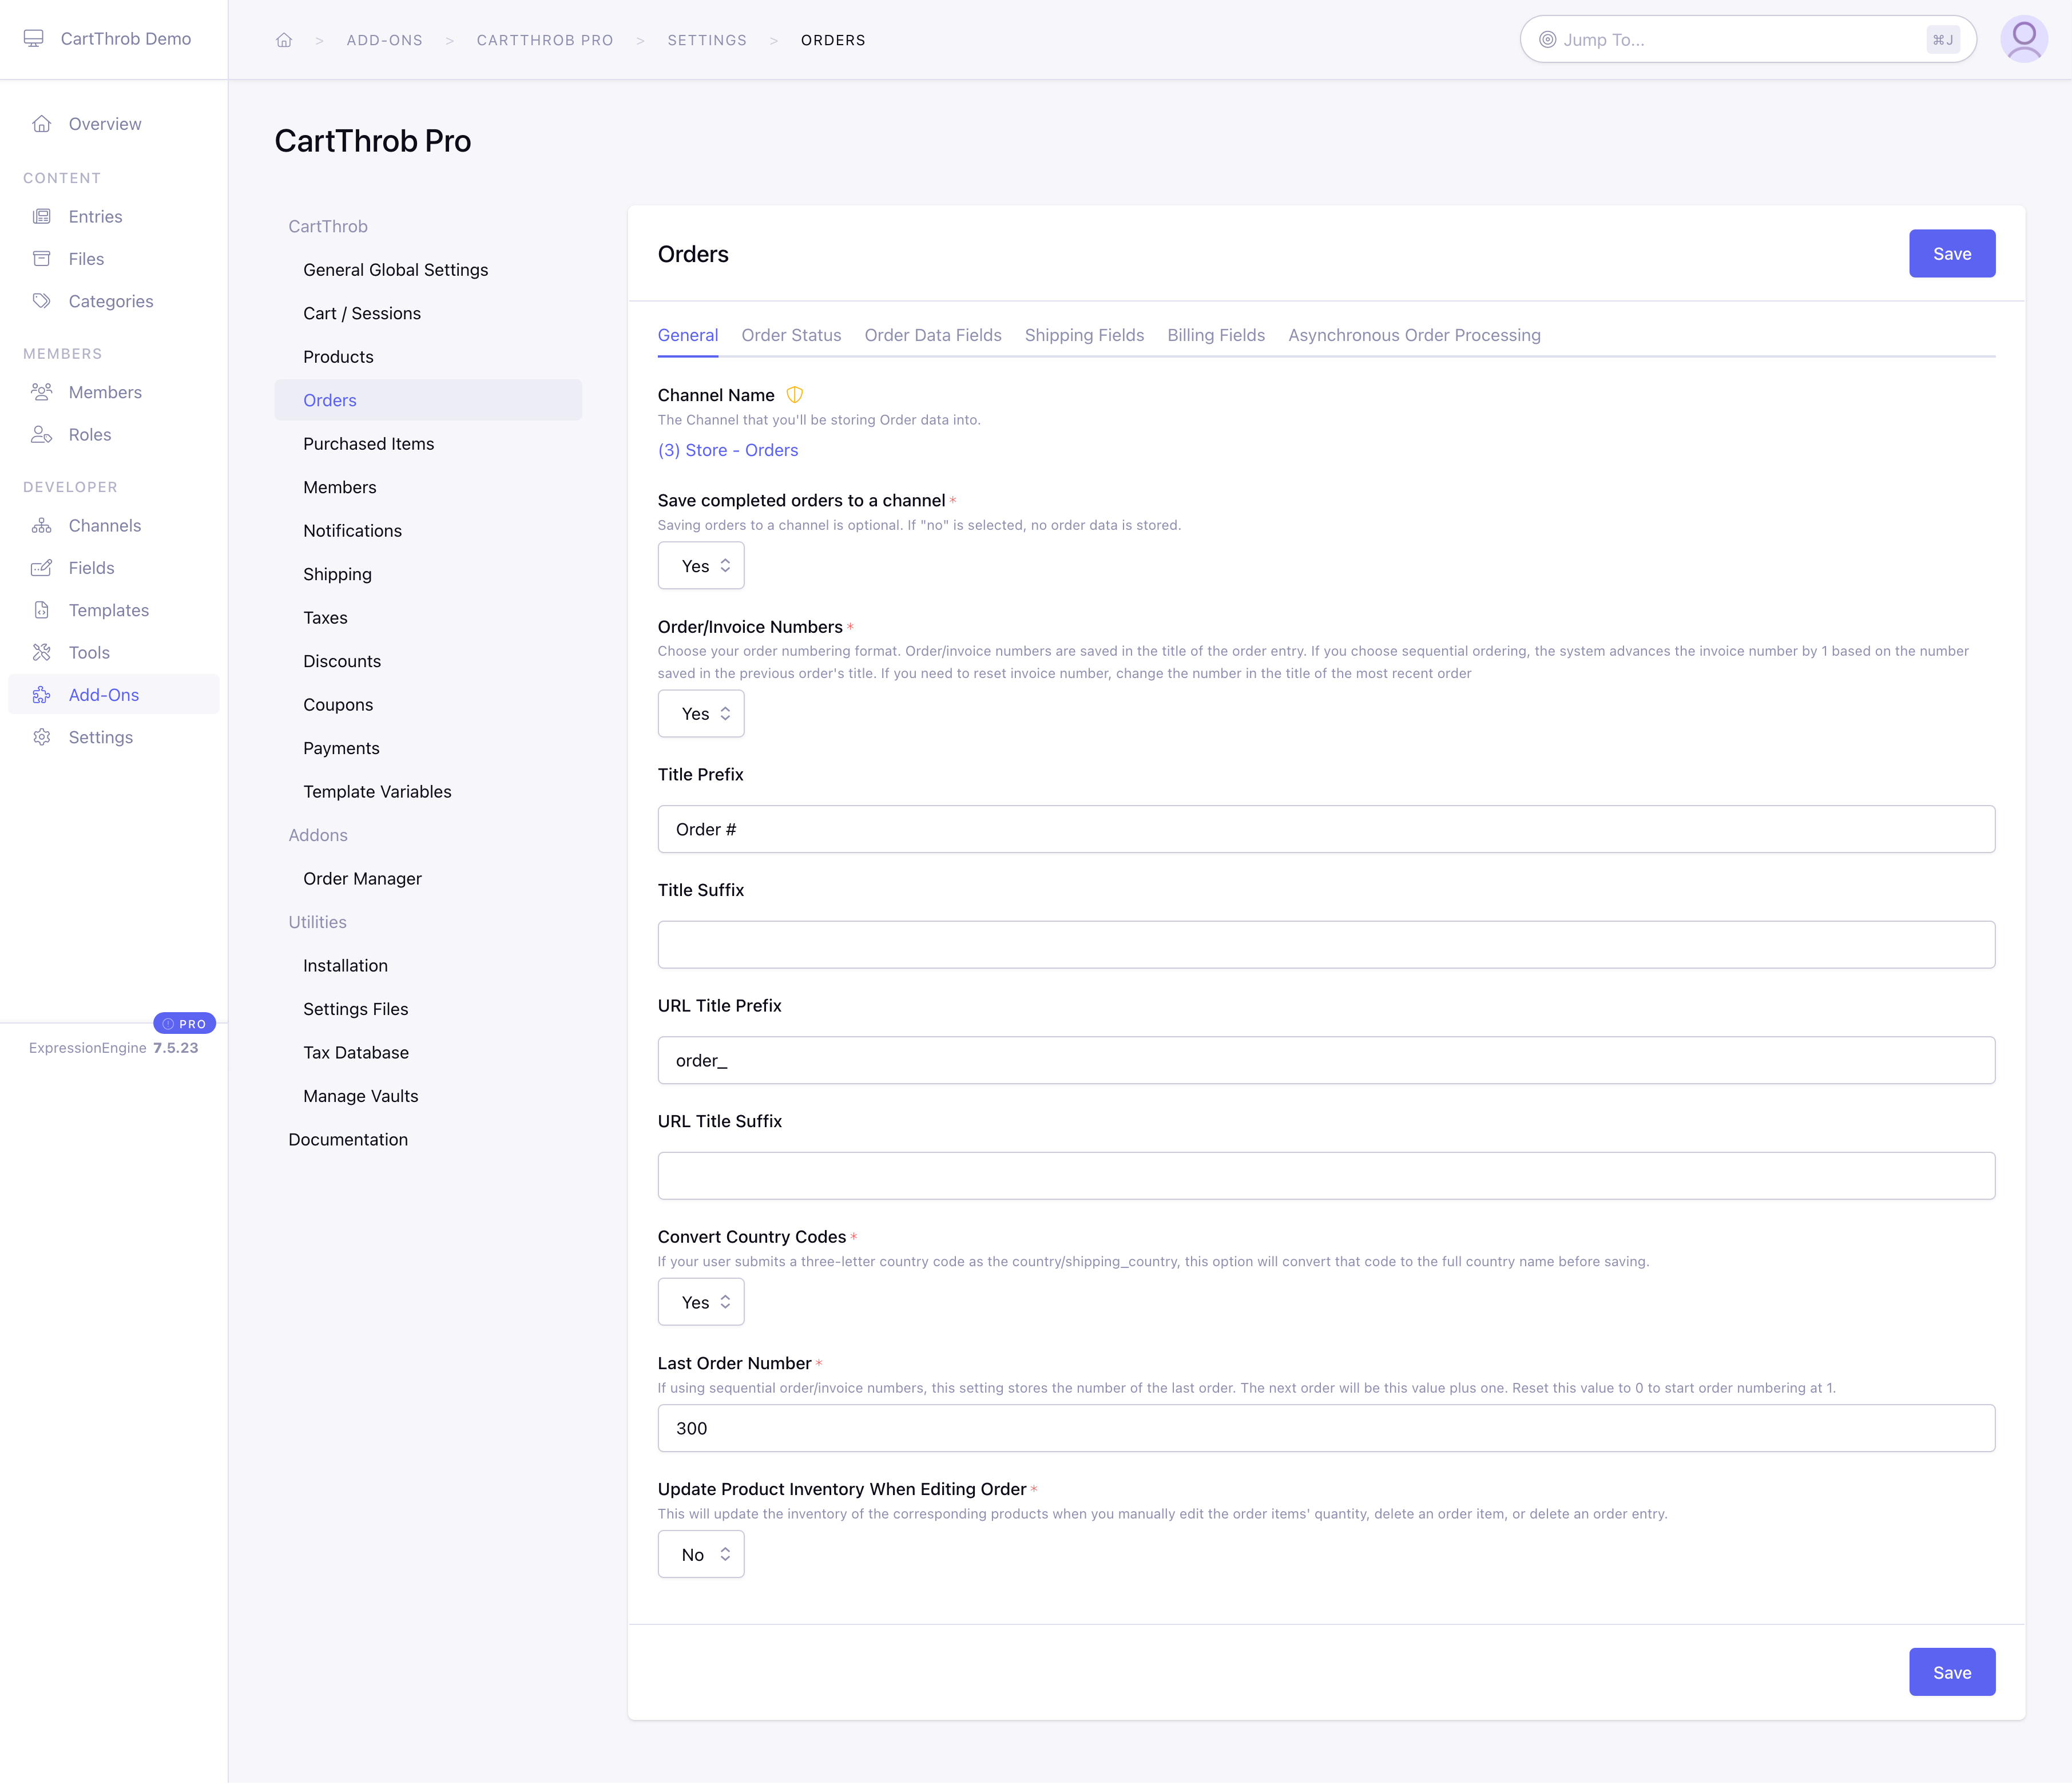Click the home icon in breadcrumb
Image resolution: width=2072 pixels, height=1784 pixels.
(284, 40)
